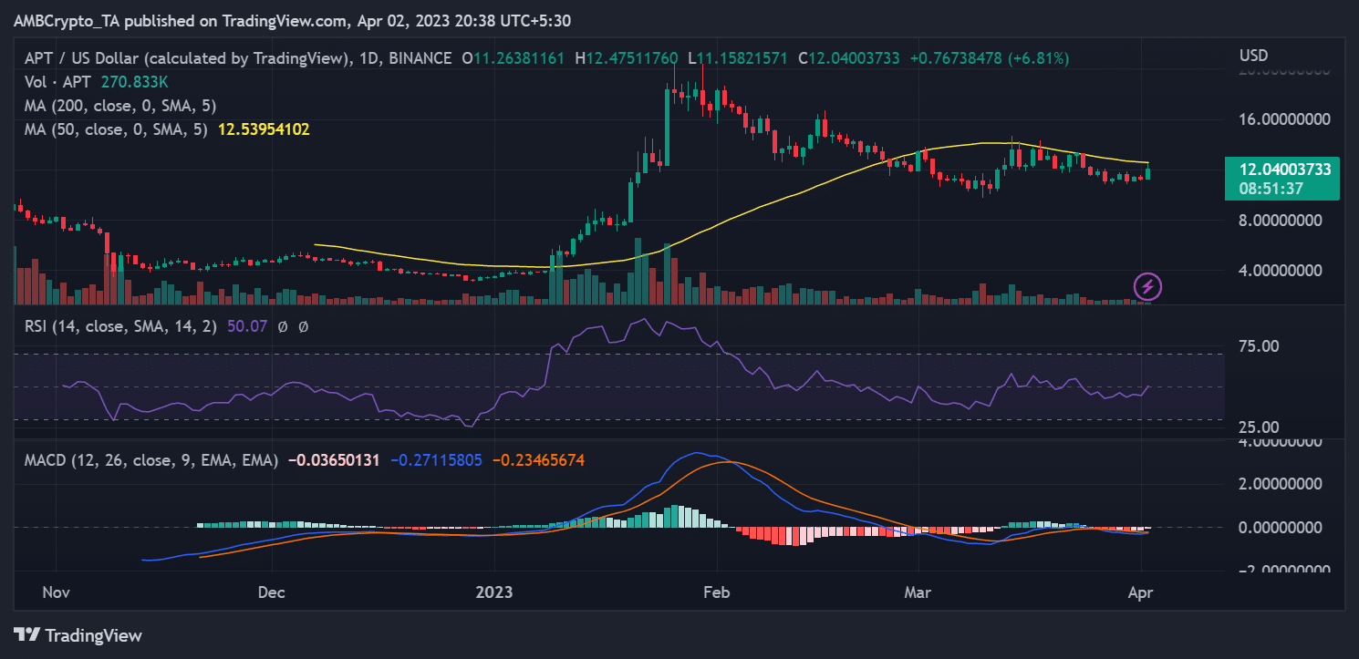The height and width of the screenshot is (659, 1359).
Task: Click the purple lightning bolt icon
Action: (1147, 287)
